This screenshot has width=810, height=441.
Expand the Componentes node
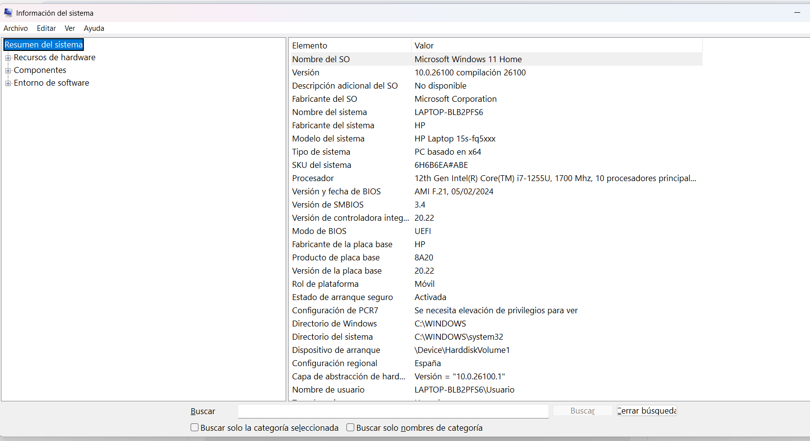[8, 70]
